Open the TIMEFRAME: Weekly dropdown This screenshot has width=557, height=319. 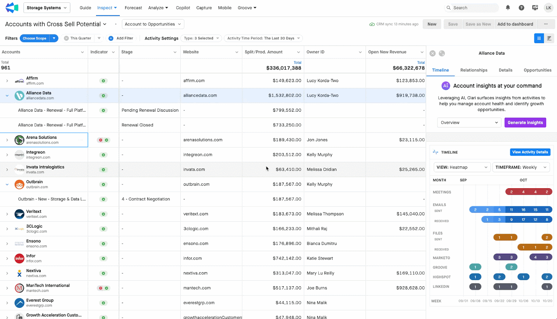pyautogui.click(x=521, y=167)
